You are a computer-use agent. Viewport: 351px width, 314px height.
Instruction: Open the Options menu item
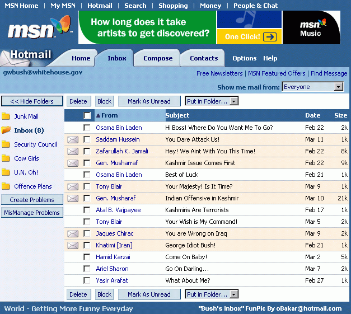click(244, 58)
